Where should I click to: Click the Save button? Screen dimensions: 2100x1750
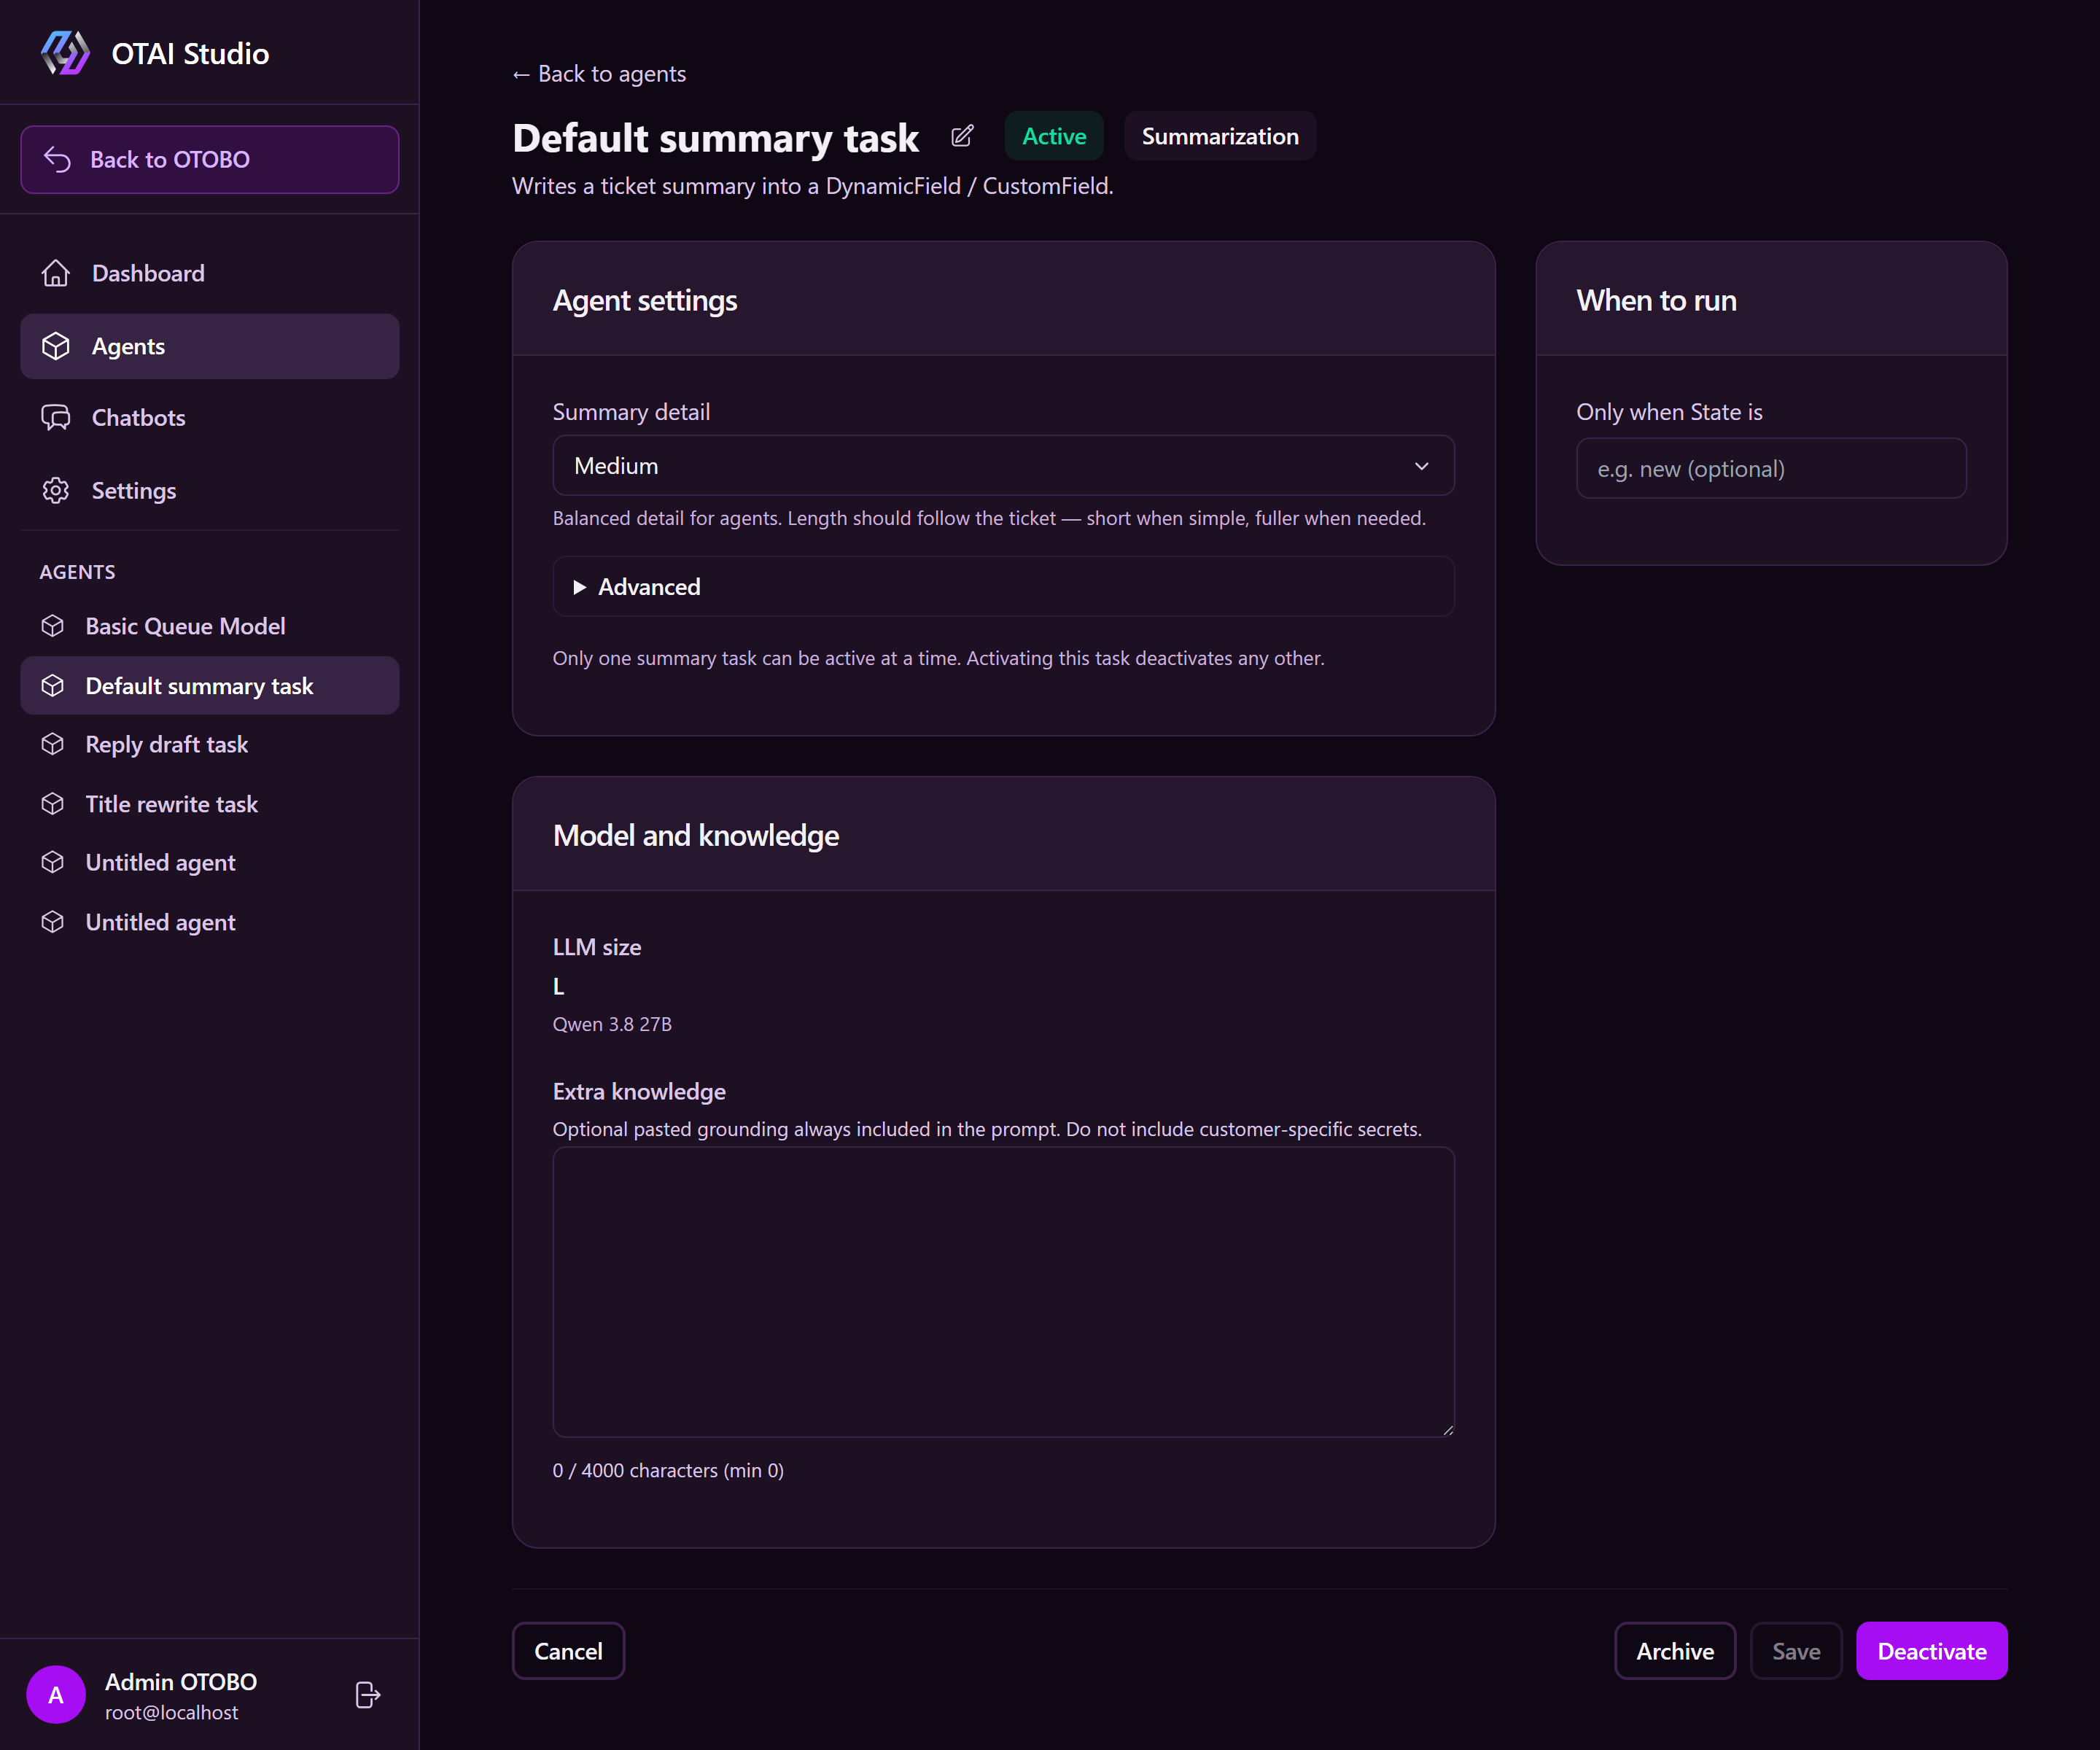coord(1796,1651)
